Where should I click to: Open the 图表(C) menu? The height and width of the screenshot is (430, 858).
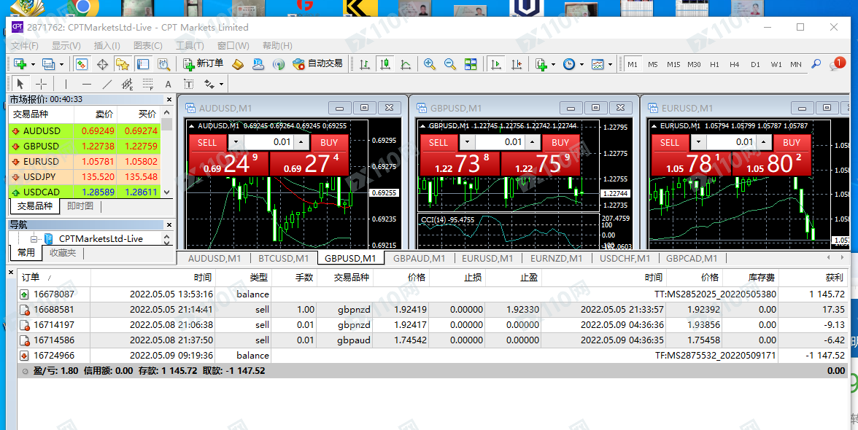(x=148, y=45)
